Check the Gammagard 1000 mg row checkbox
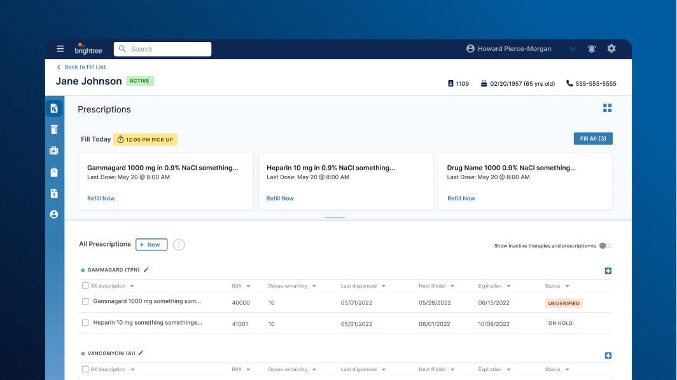Viewport: 677px width, 380px height. 85,301
